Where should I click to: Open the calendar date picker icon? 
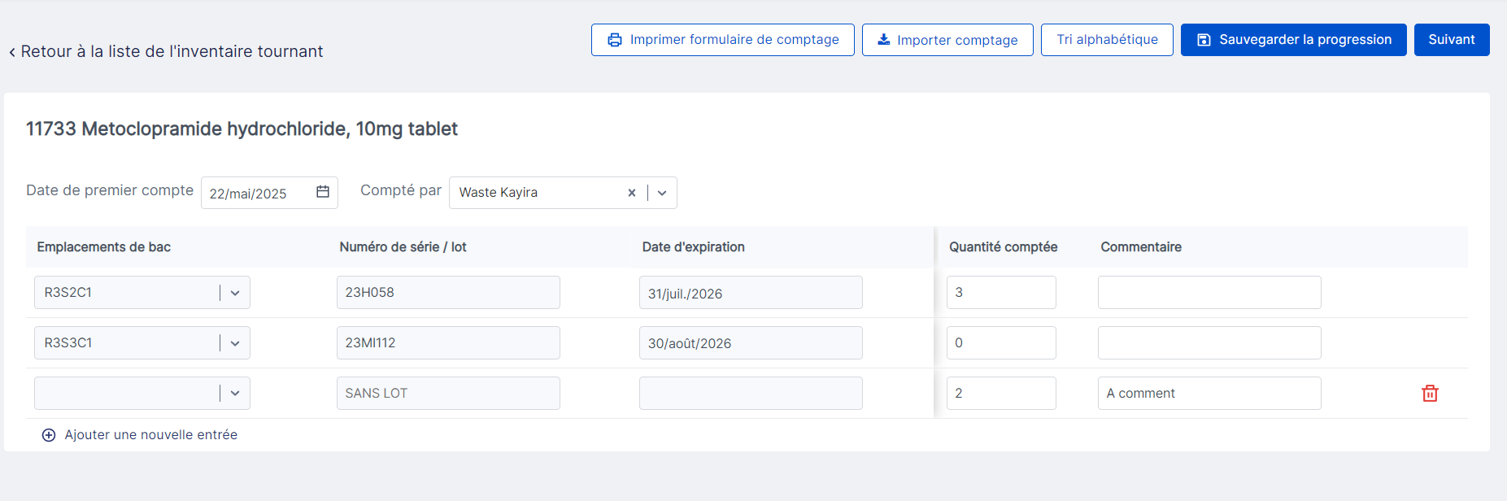[323, 192]
